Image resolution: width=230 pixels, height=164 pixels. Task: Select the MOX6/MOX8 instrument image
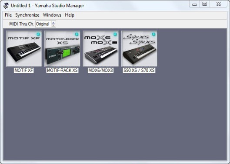101,49
